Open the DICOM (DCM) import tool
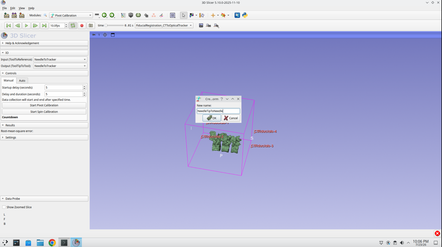The image size is (442, 247). click(14, 15)
